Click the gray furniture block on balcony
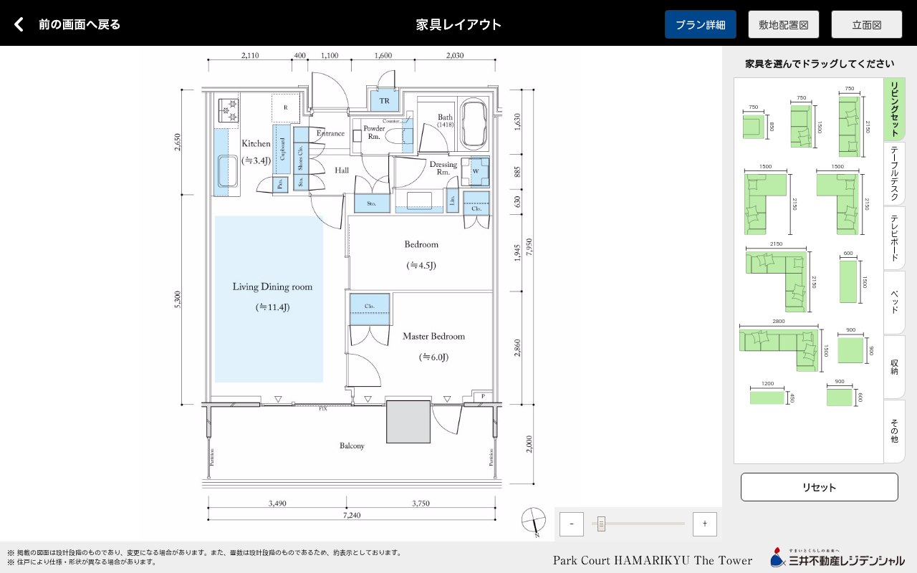Image resolution: width=917 pixels, height=573 pixels. (x=408, y=422)
